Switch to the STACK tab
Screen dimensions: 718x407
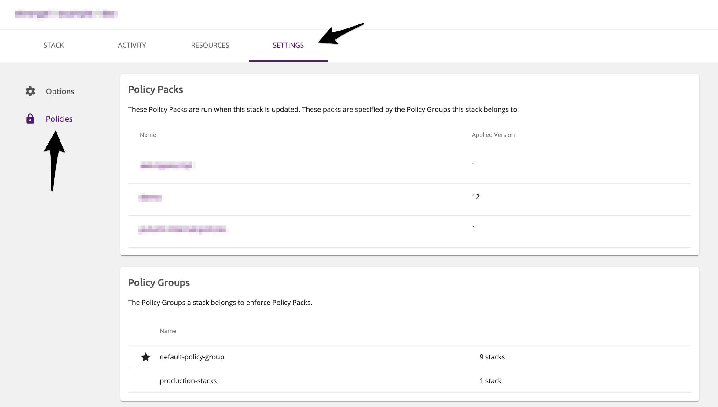point(54,45)
